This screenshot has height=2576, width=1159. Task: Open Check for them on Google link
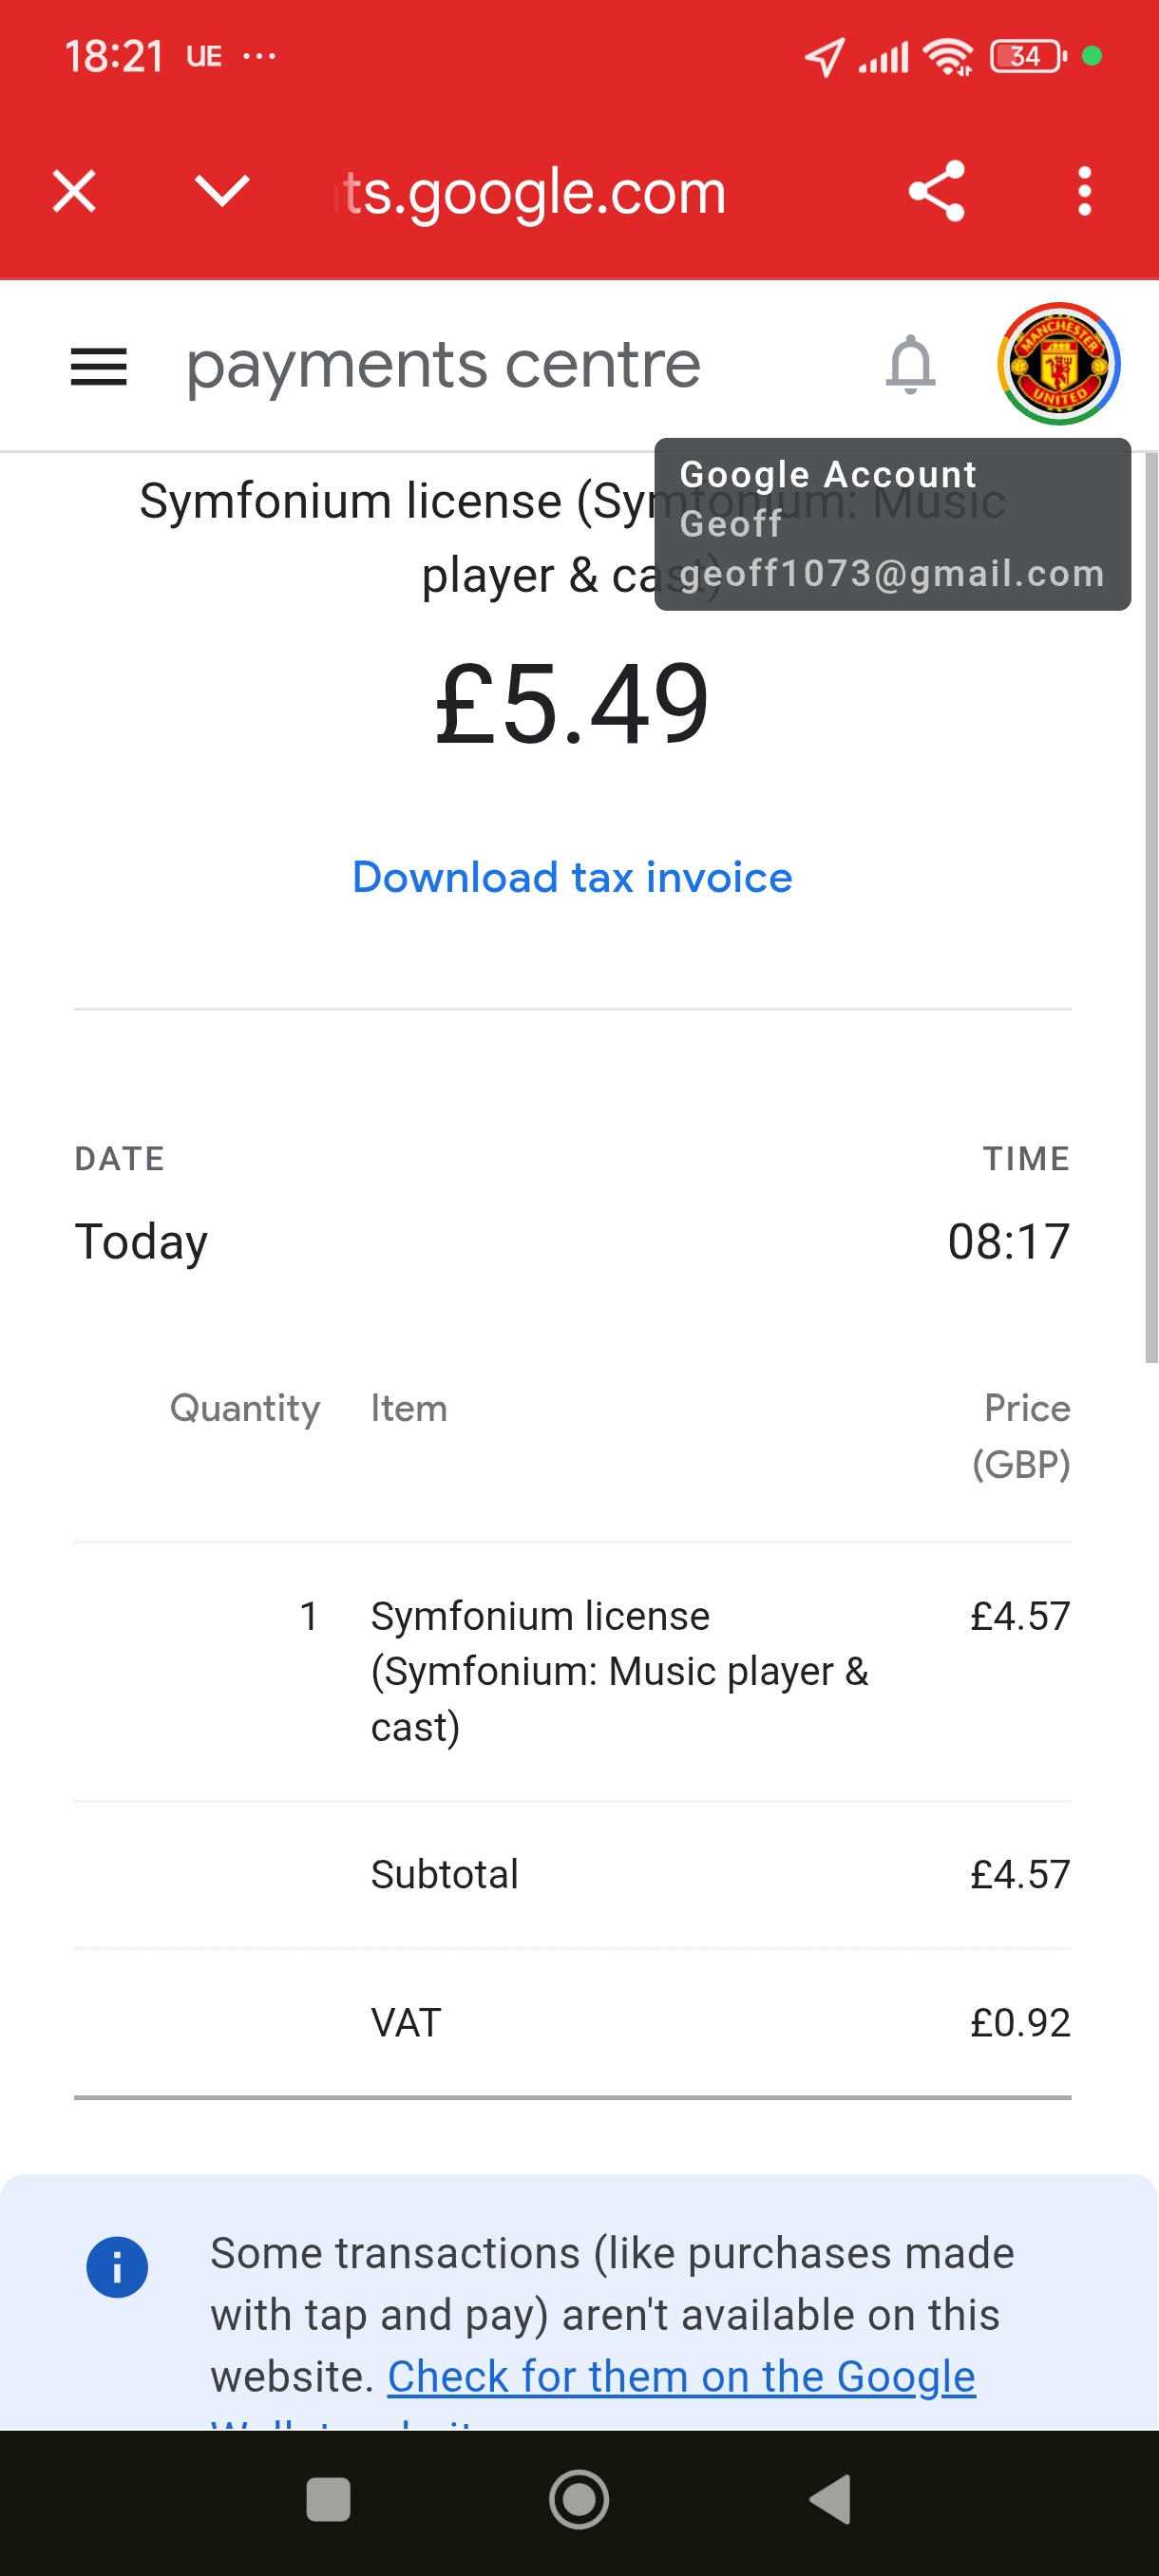pyautogui.click(x=681, y=2377)
